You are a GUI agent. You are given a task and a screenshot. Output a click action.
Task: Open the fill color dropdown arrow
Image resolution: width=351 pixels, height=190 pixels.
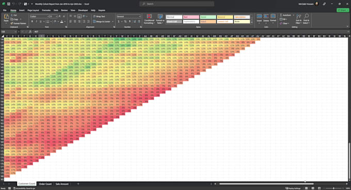58,22
